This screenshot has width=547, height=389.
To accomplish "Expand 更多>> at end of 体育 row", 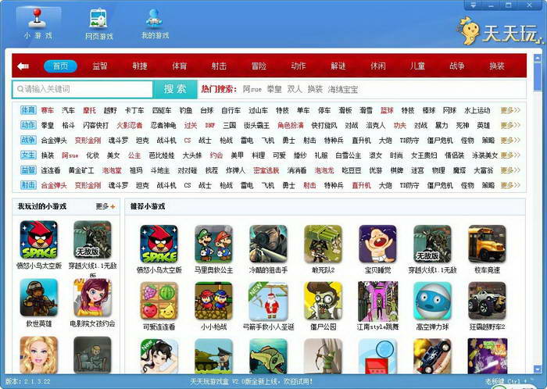I will (509, 110).
